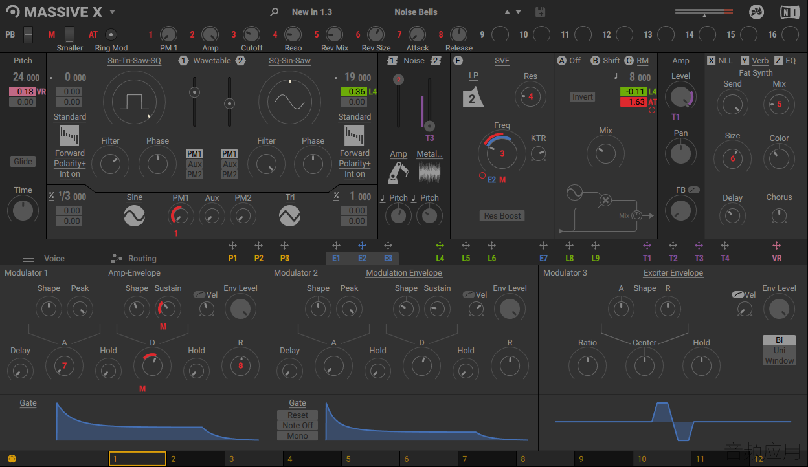Adjust the oscillator 2 level vertical slider

[x=229, y=102]
